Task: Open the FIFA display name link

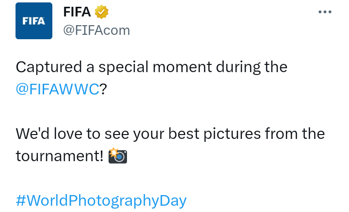Action: [x=77, y=12]
